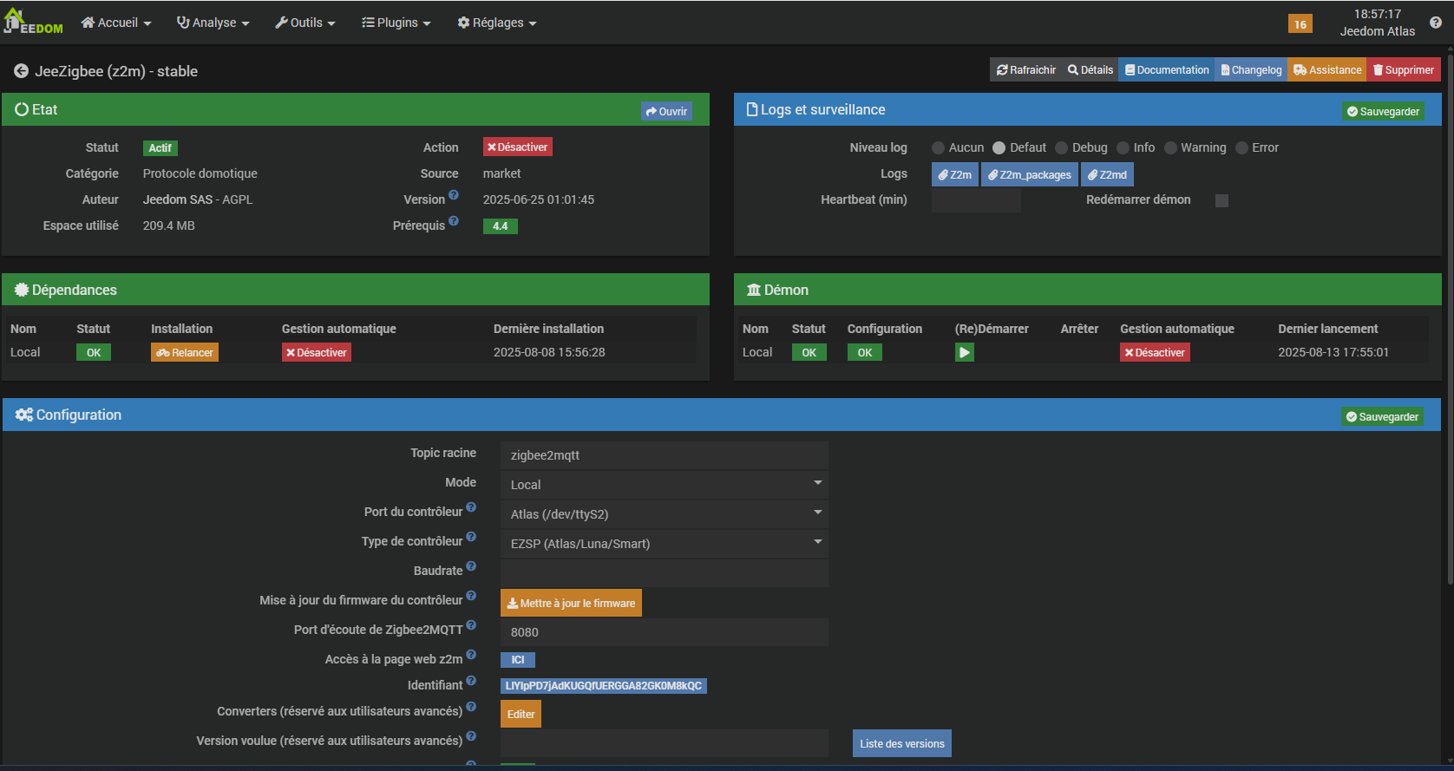Viewport: 1454px width, 771px height.
Task: Open the Z2md log file
Action: (x=1107, y=174)
